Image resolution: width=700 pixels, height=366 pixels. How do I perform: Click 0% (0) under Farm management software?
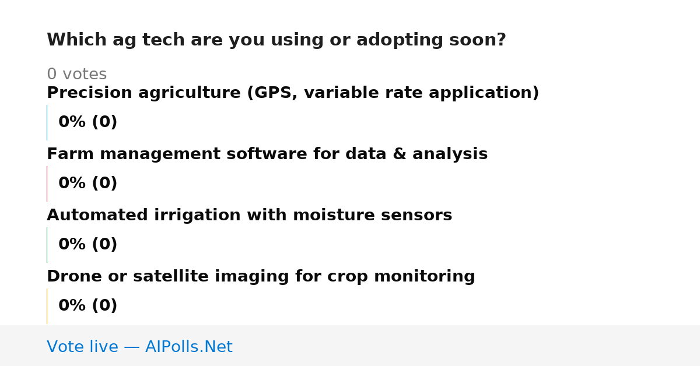point(87,184)
